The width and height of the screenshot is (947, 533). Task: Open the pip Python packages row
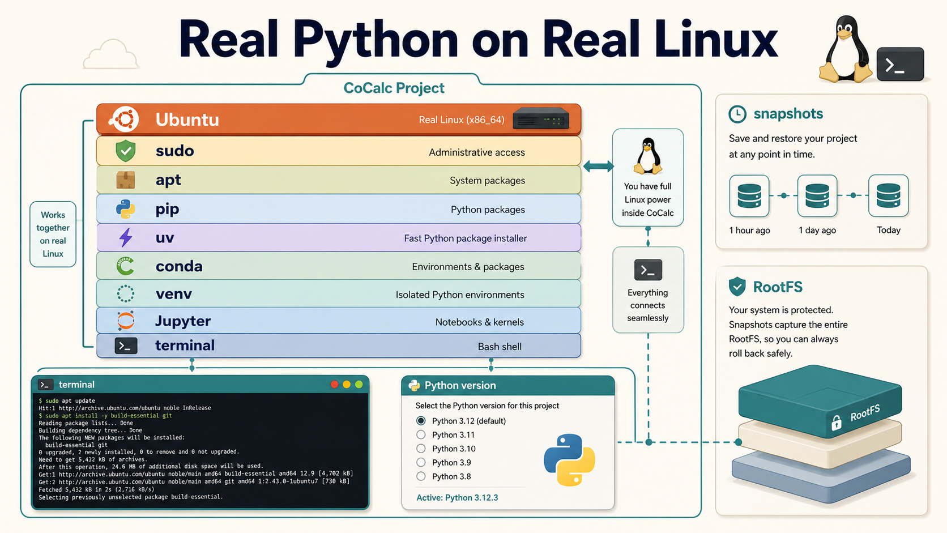(339, 209)
